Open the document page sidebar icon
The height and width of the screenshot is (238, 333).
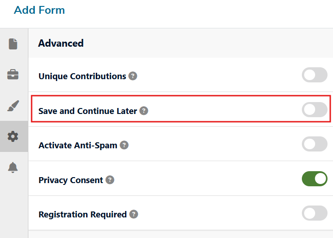pyautogui.click(x=13, y=44)
